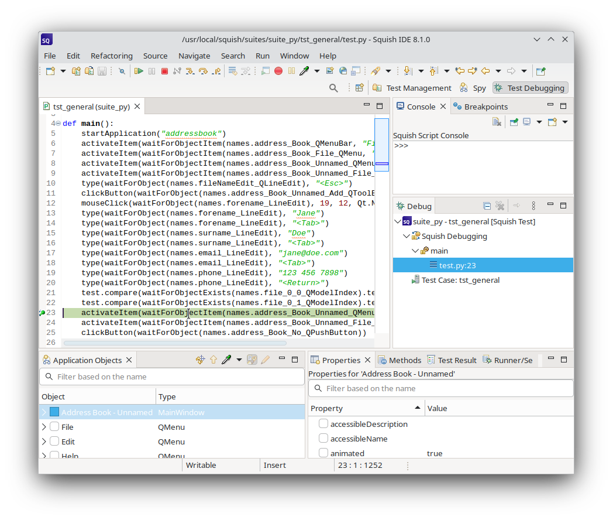Terminate execution with the red stop icon
Viewport: 613px width, 520px height.
(164, 70)
